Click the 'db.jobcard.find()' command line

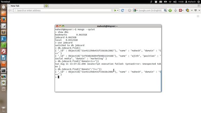[68, 48]
